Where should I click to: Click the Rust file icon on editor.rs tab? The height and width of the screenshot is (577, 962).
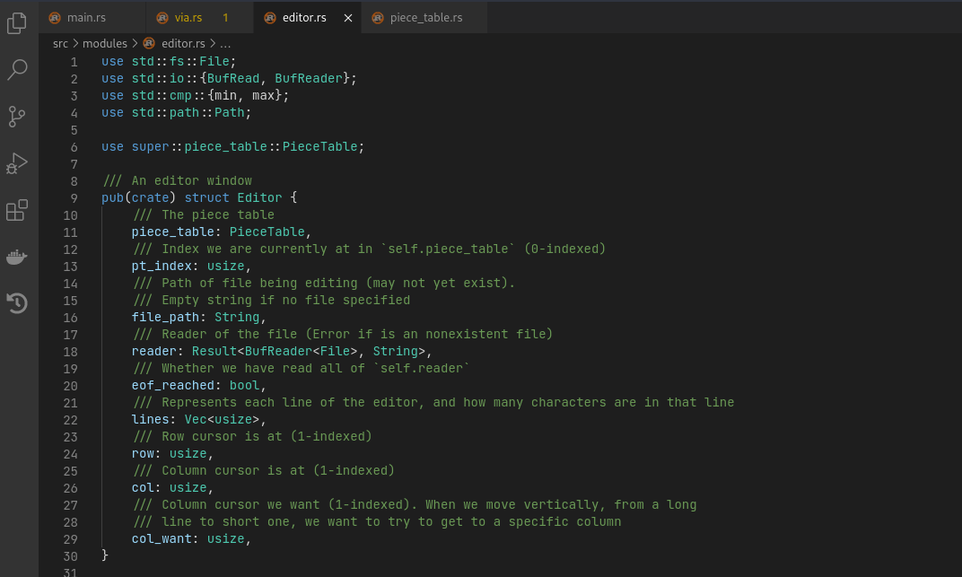[270, 18]
